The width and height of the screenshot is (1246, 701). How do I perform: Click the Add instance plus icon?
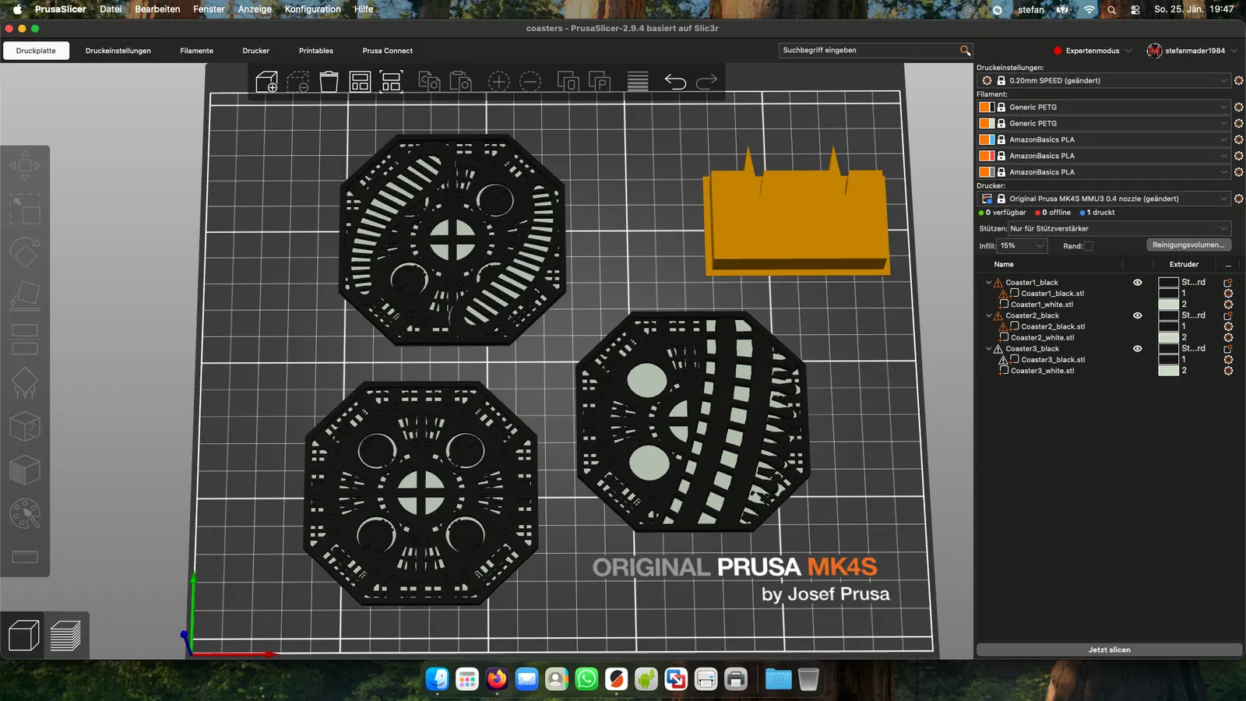pyautogui.click(x=499, y=81)
